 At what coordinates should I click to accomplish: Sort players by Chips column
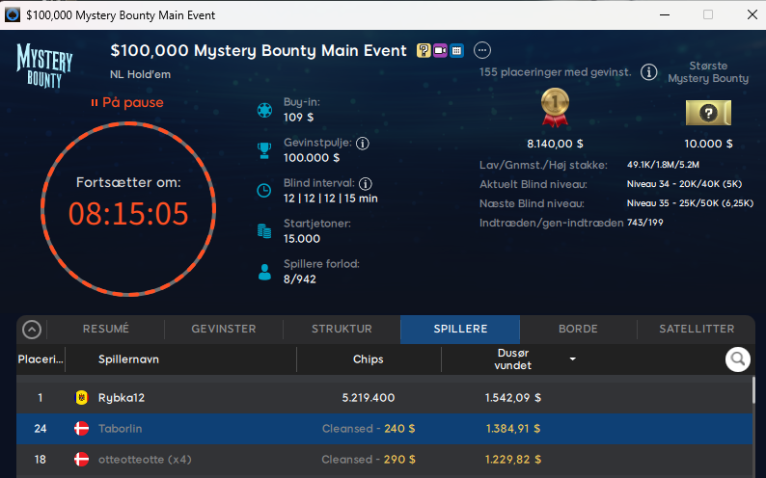click(368, 359)
